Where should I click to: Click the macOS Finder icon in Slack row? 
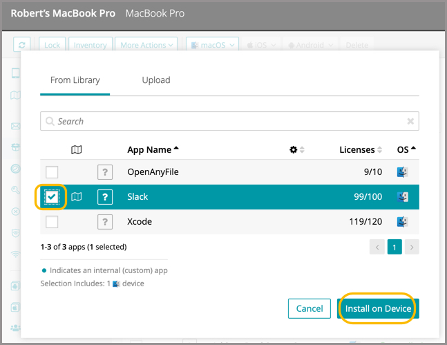403,197
